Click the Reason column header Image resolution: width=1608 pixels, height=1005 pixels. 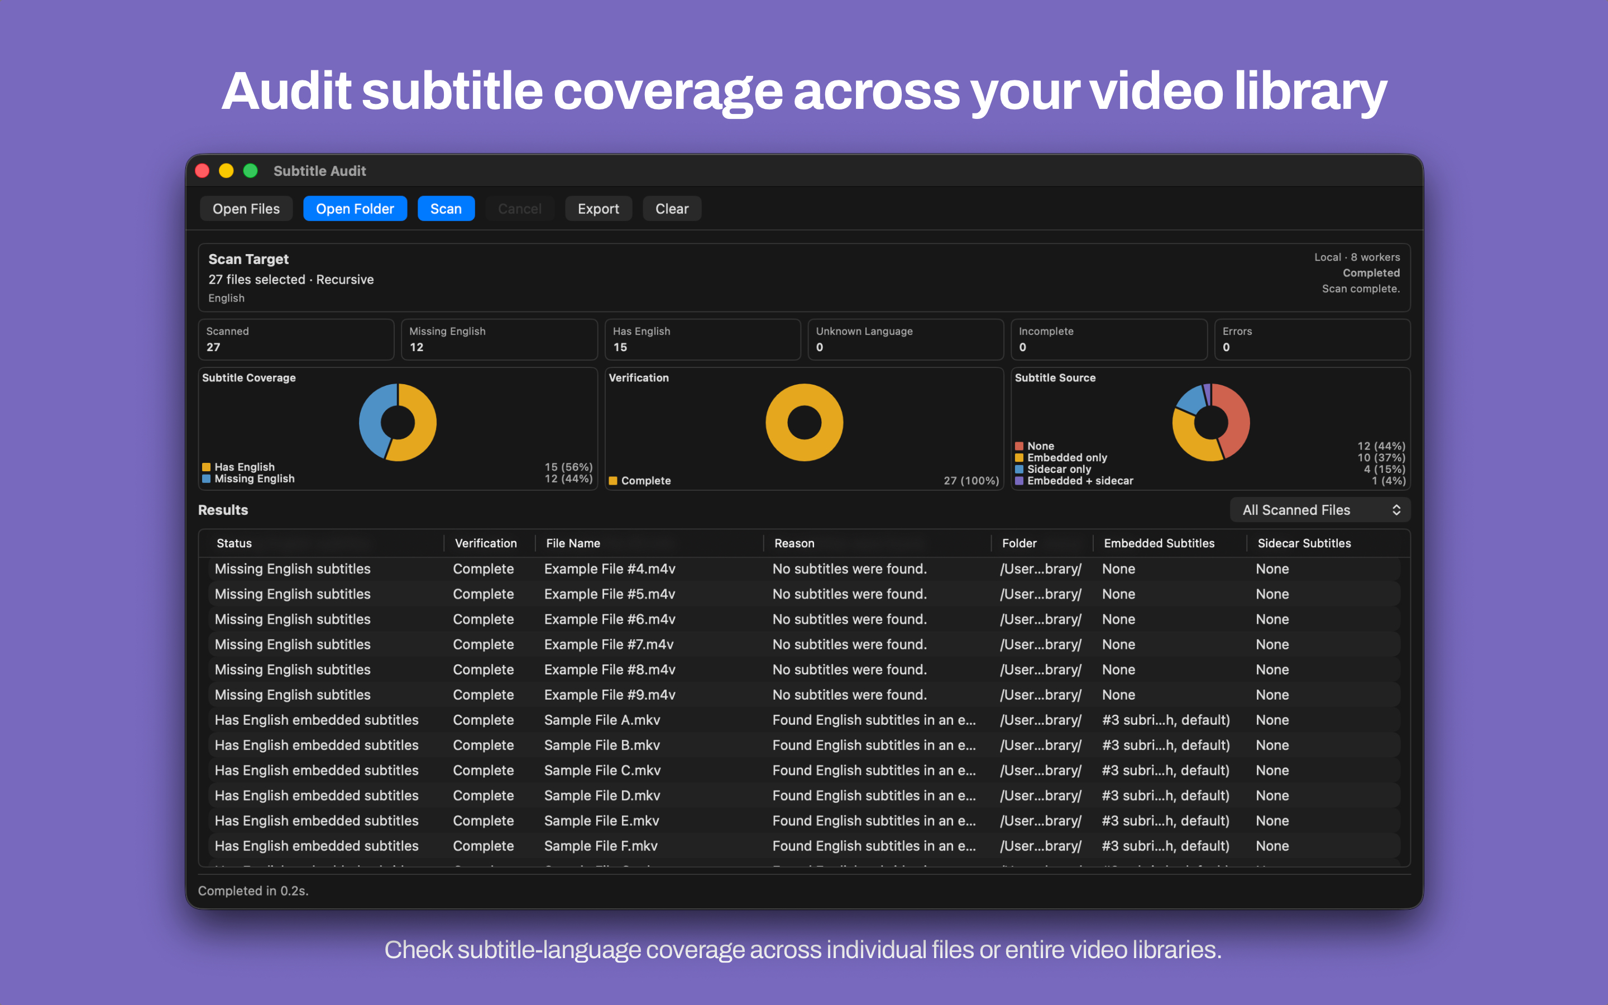point(794,543)
